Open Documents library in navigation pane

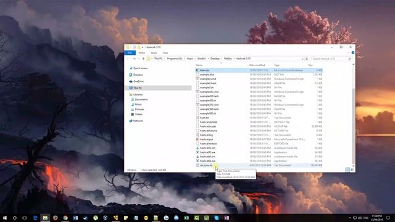tap(139, 99)
